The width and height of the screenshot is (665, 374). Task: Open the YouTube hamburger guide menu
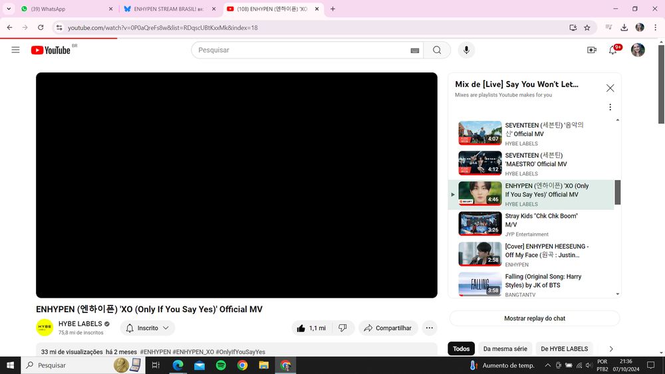click(x=16, y=50)
